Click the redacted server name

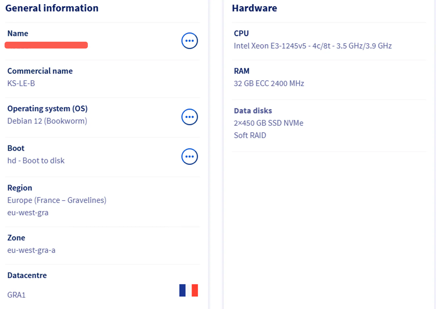(x=46, y=45)
